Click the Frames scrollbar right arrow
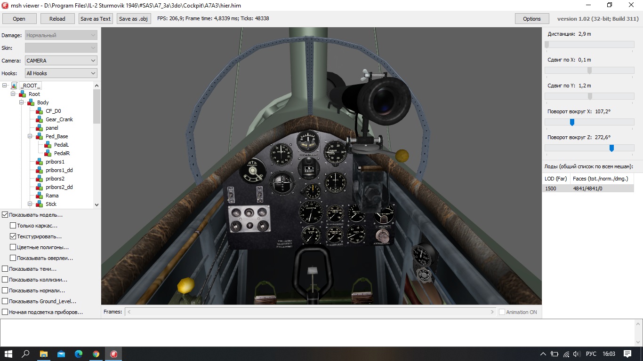Viewport: 643px width, 361px height. point(492,312)
